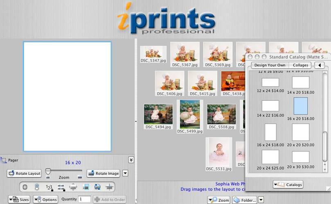The image size is (331, 204).
Task: Expand the double-chevron button in Pager panel
Action: coord(131,160)
